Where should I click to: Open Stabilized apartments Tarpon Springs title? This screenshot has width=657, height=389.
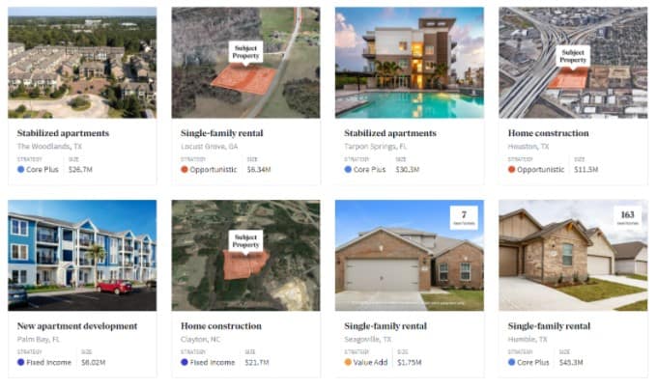(390, 133)
